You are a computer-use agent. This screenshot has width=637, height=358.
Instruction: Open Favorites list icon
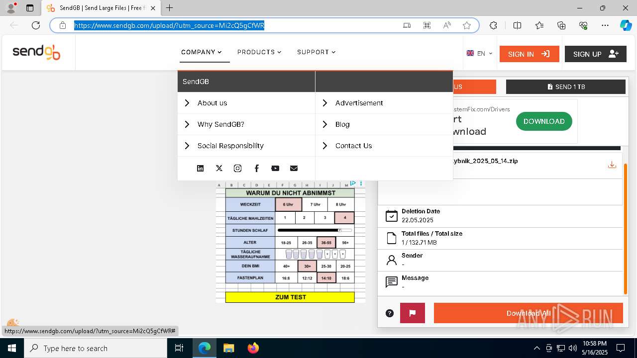[539, 25]
